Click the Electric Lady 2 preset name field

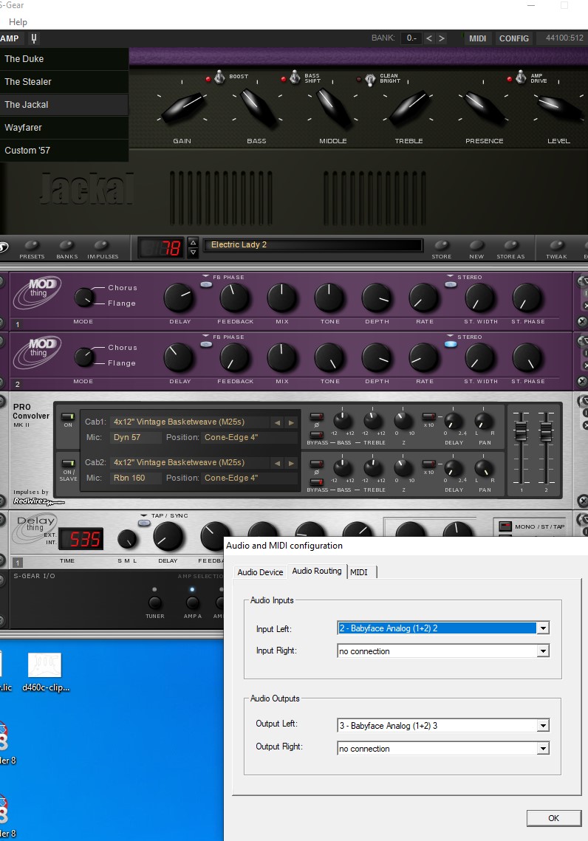[x=314, y=245]
